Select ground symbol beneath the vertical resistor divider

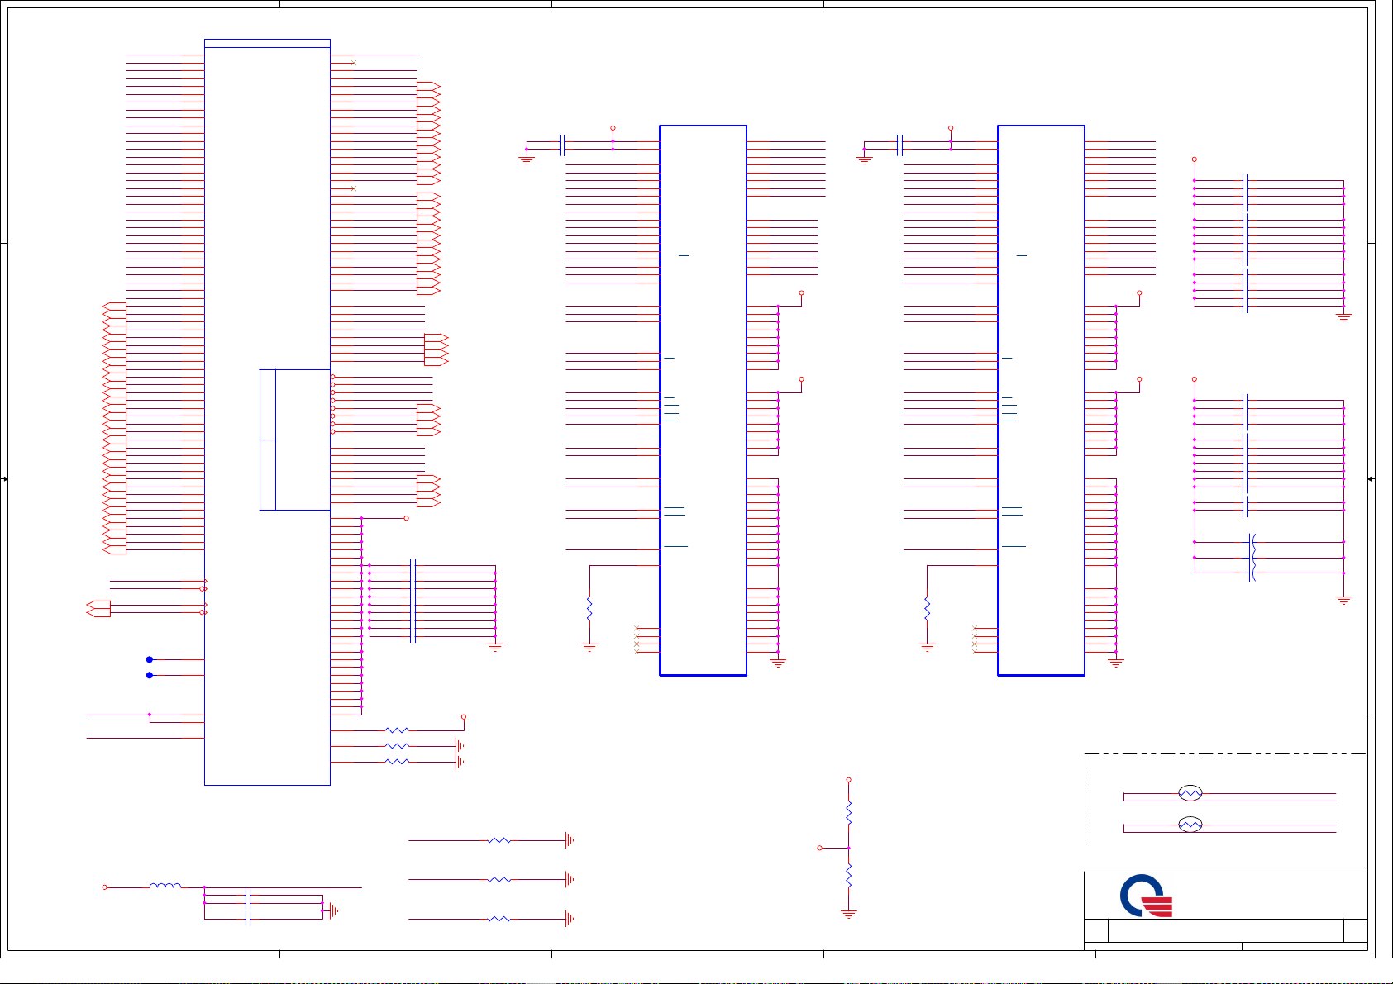point(848,914)
